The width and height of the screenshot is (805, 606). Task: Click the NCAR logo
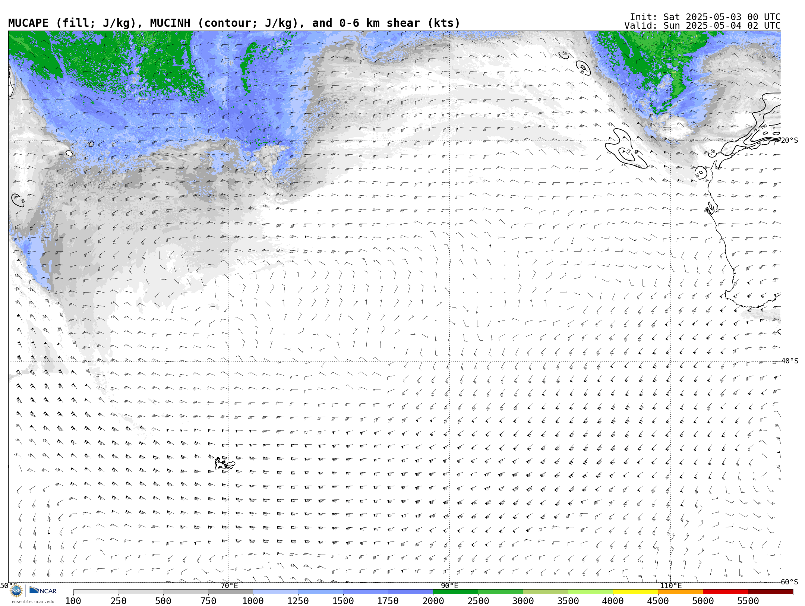tap(43, 590)
